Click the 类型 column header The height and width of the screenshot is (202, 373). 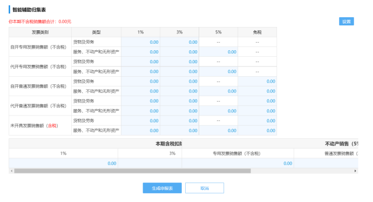click(x=96, y=32)
